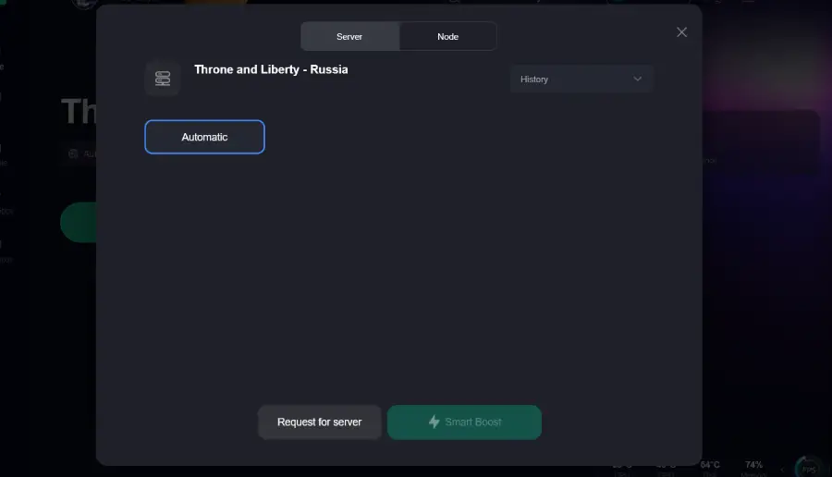Click the dimmed globe icon behind the dialog

tap(73, 154)
